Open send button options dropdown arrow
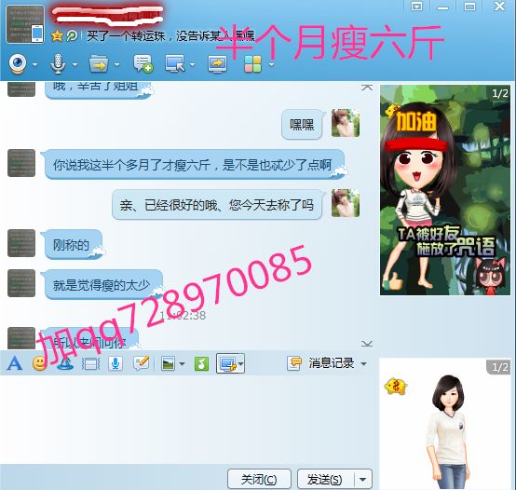Screen dimensions: 516x490 pyautogui.click(x=362, y=480)
